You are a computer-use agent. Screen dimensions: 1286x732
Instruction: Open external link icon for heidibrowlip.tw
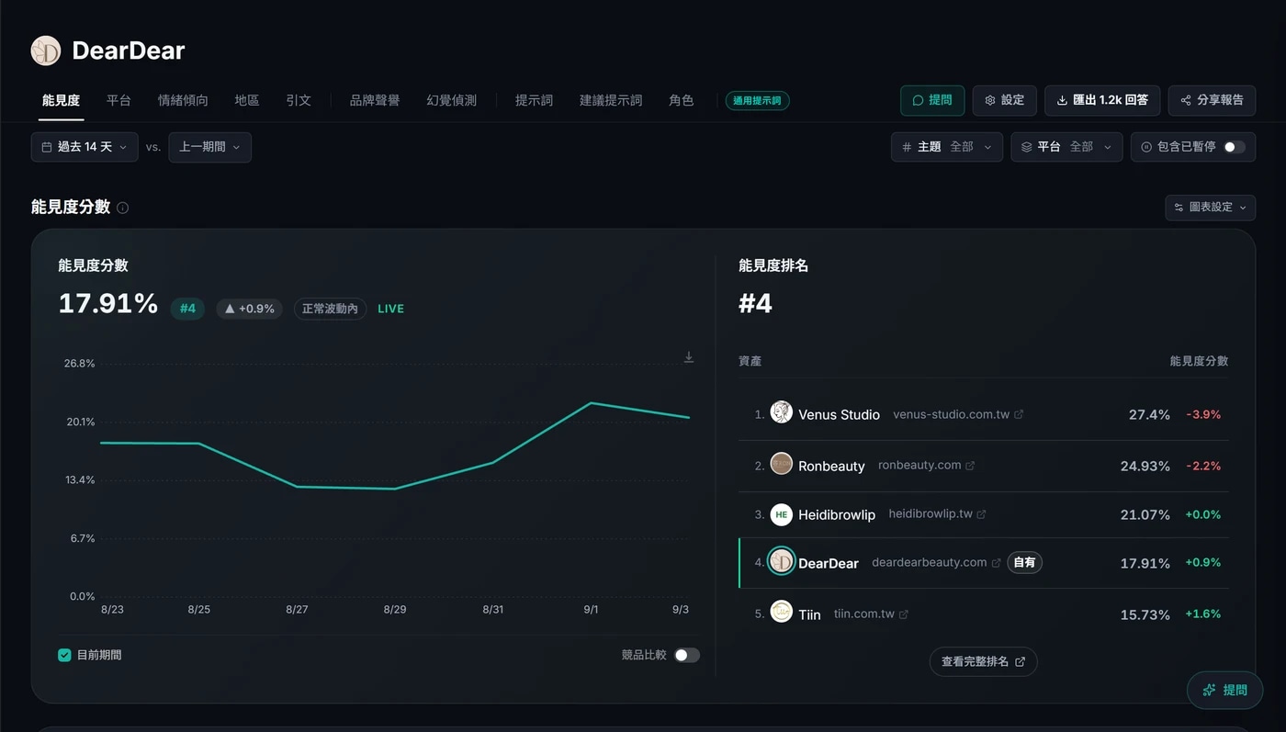(981, 514)
